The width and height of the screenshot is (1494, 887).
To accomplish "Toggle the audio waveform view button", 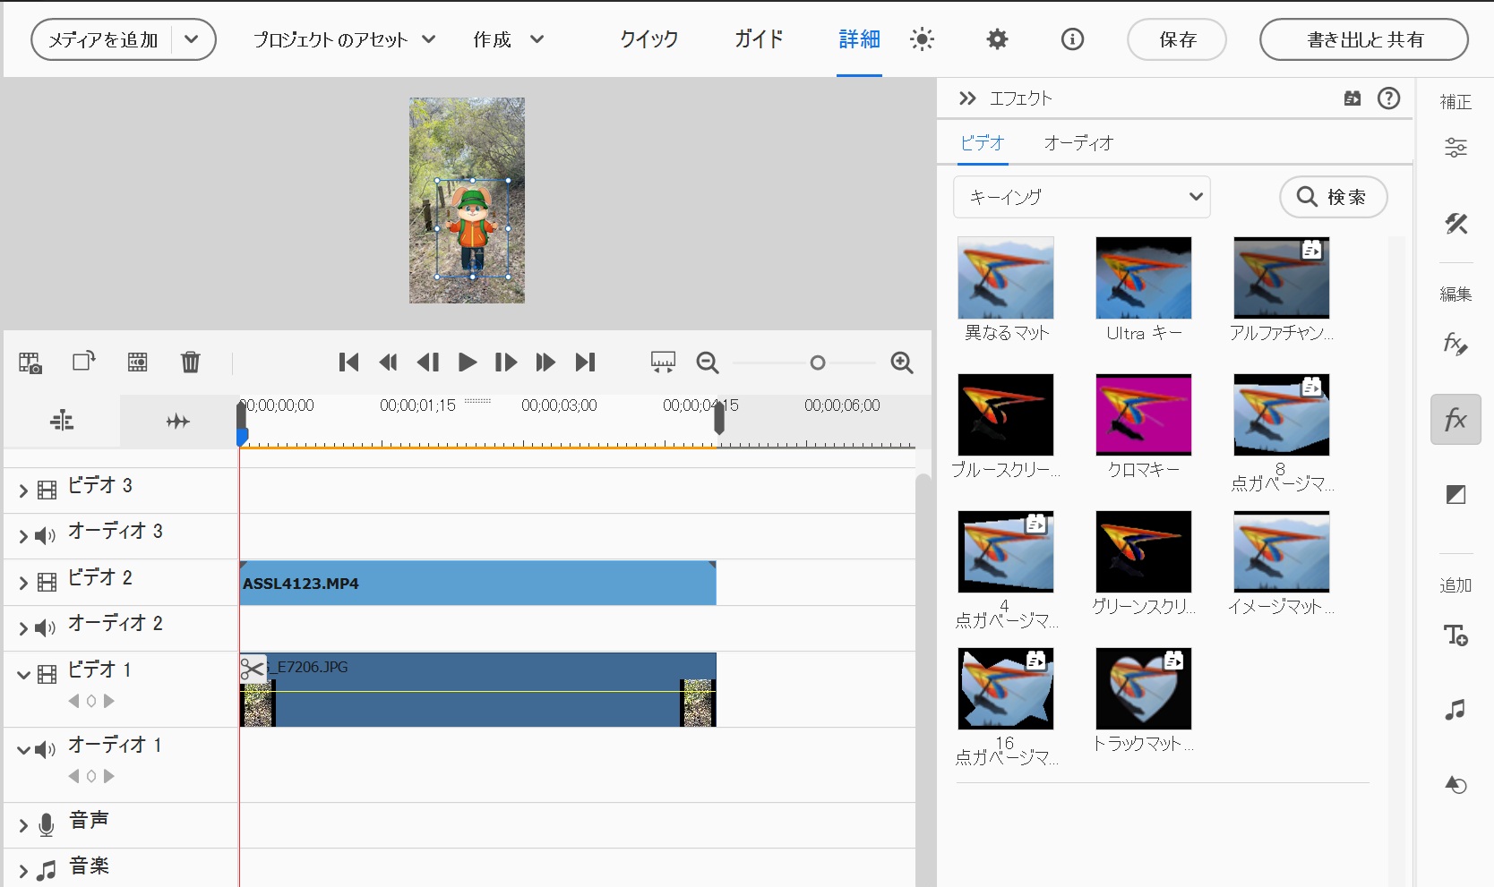I will (177, 421).
